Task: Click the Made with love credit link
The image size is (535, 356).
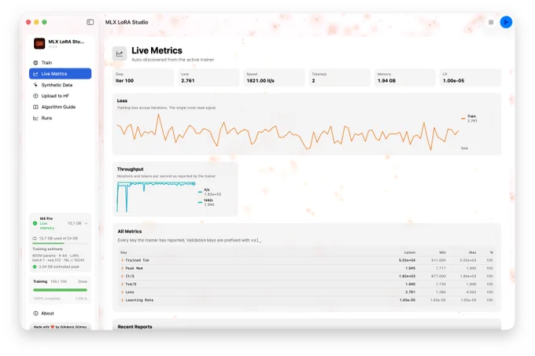Action: click(60, 327)
